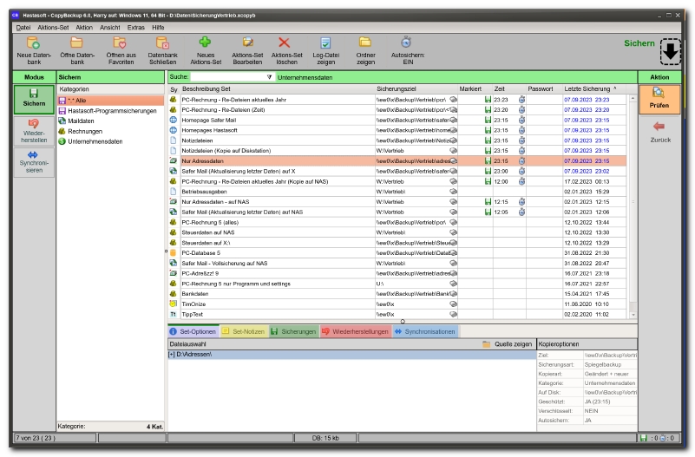Switch mode to Synchronisieren
The height and width of the screenshot is (457, 695).
(34, 160)
